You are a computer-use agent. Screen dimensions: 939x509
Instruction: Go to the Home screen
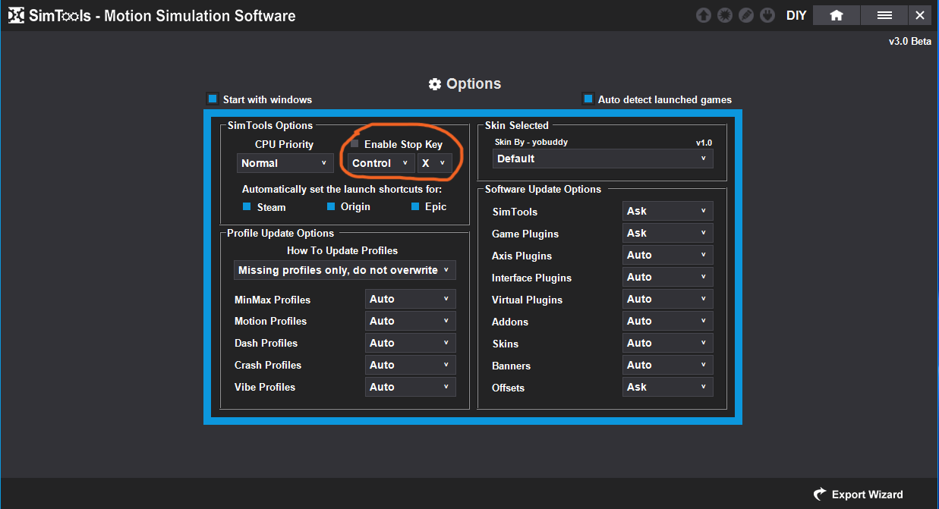point(837,15)
